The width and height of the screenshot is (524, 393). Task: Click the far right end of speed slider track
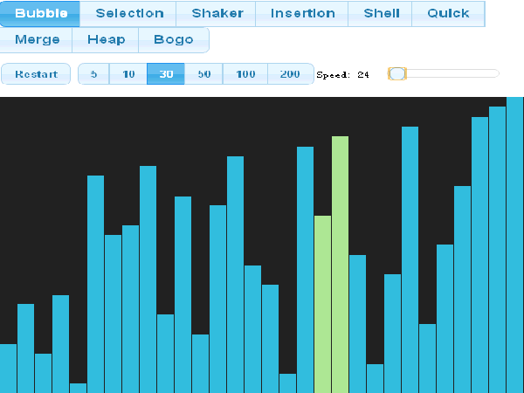(497, 74)
